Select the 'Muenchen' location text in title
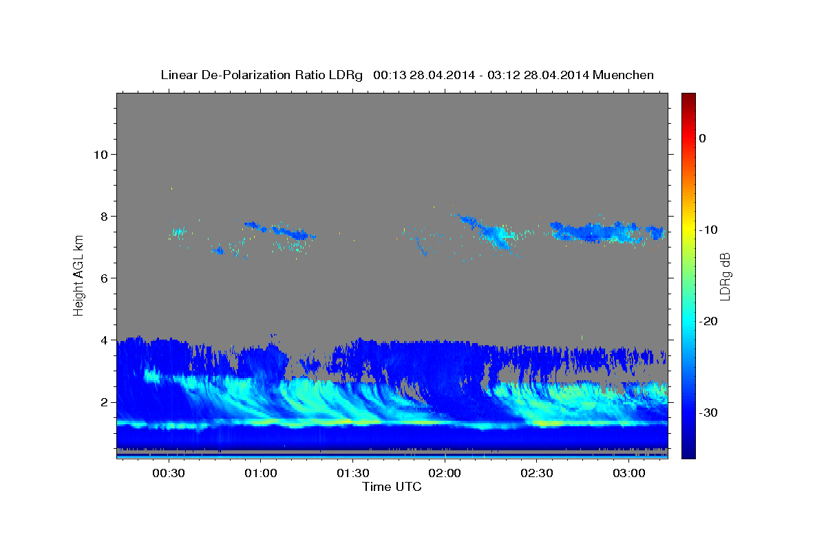Screen dimensions: 826x550 tap(623, 75)
